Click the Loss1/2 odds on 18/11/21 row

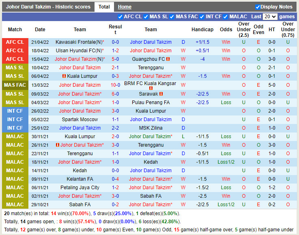coord(226,162)
